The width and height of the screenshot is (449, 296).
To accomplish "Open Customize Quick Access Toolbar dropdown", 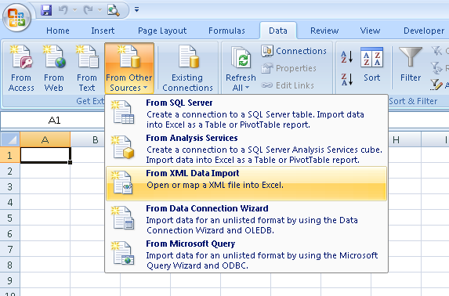I will coord(136,9).
